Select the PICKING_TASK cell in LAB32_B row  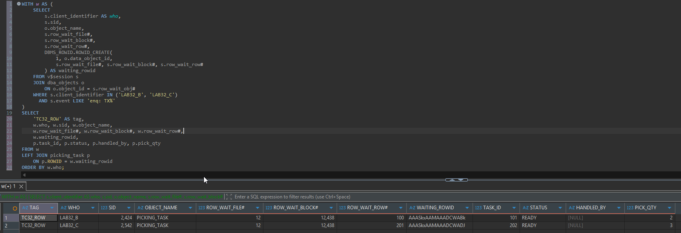coord(165,218)
